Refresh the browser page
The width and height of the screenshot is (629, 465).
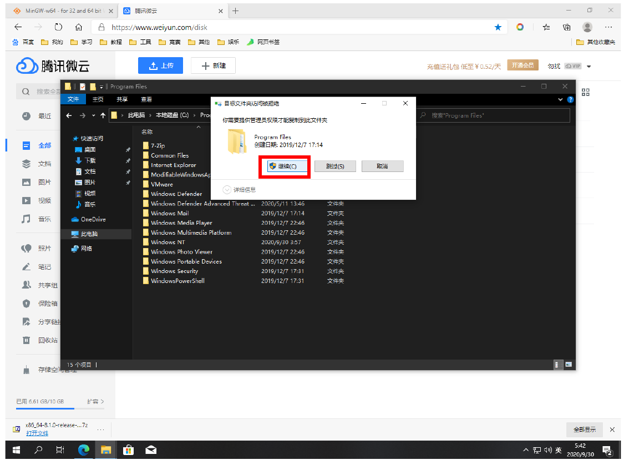59,27
